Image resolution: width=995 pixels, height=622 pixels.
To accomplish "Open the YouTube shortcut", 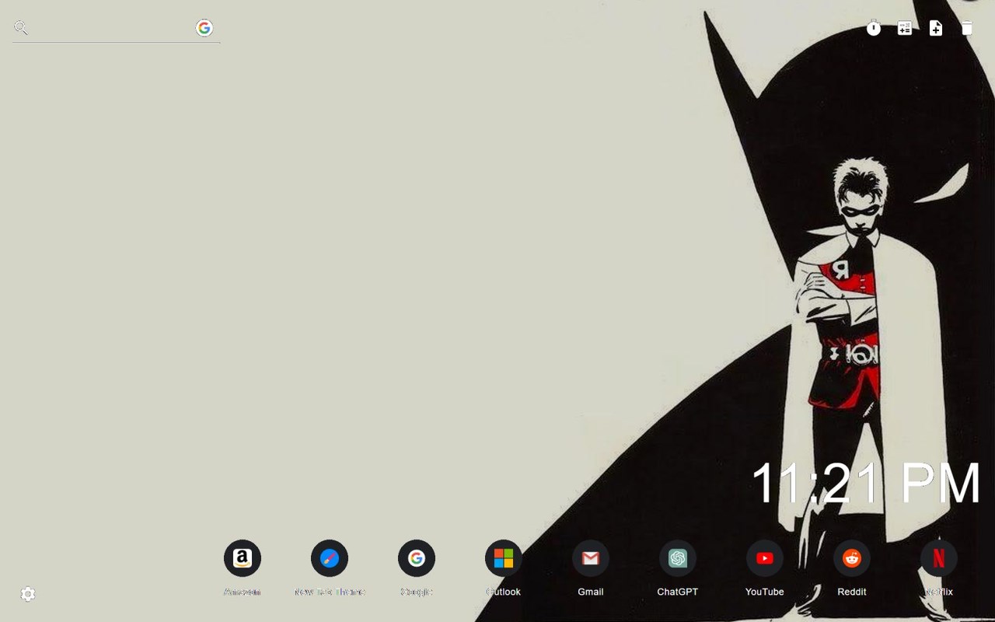I will tap(765, 558).
